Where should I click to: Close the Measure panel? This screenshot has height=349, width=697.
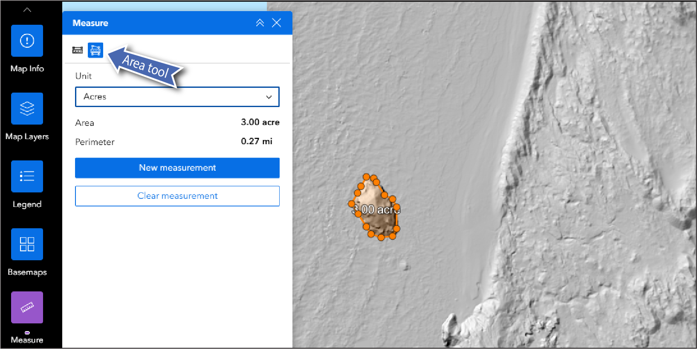point(277,23)
